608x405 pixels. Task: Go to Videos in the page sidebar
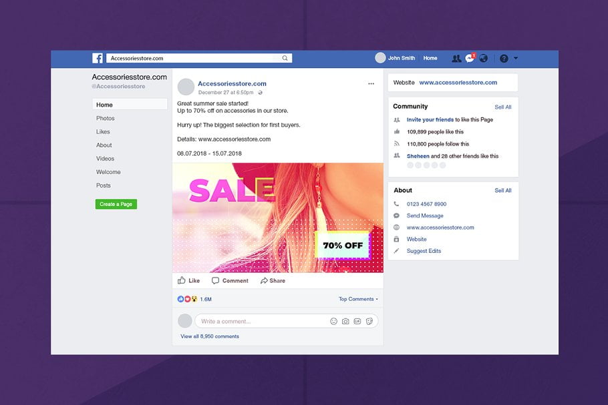point(106,159)
